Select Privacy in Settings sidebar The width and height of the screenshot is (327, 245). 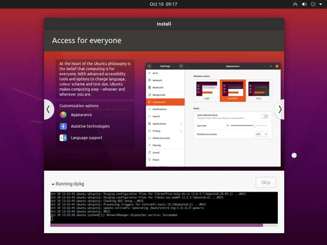(x=165, y=131)
